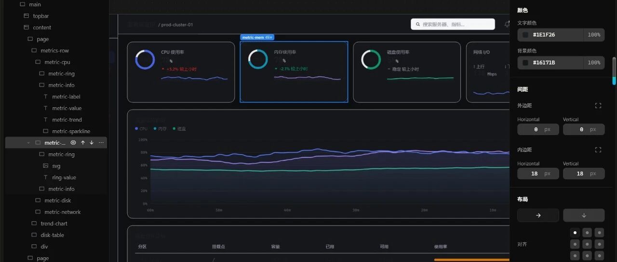
Task: Select the topbar layer in tree
Action: click(x=41, y=16)
